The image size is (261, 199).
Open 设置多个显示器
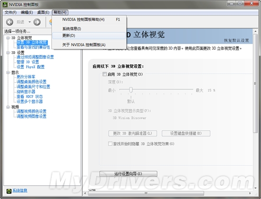point(29,101)
